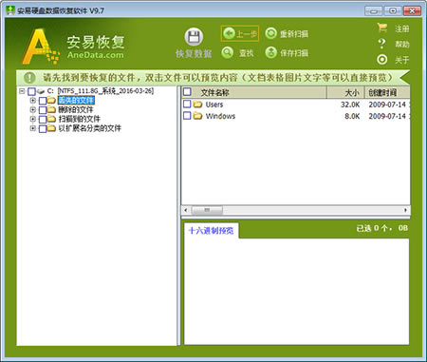
Task: Expand the 扫描到的文件 tree node
Action: pos(32,119)
